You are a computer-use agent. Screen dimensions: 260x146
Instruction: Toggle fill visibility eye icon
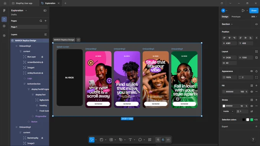click(252, 91)
